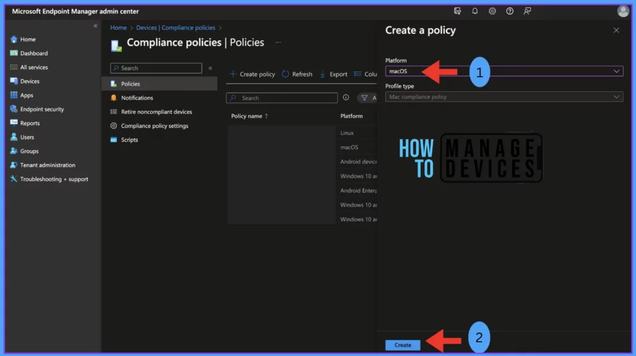Click the Platform column header

(x=352, y=116)
